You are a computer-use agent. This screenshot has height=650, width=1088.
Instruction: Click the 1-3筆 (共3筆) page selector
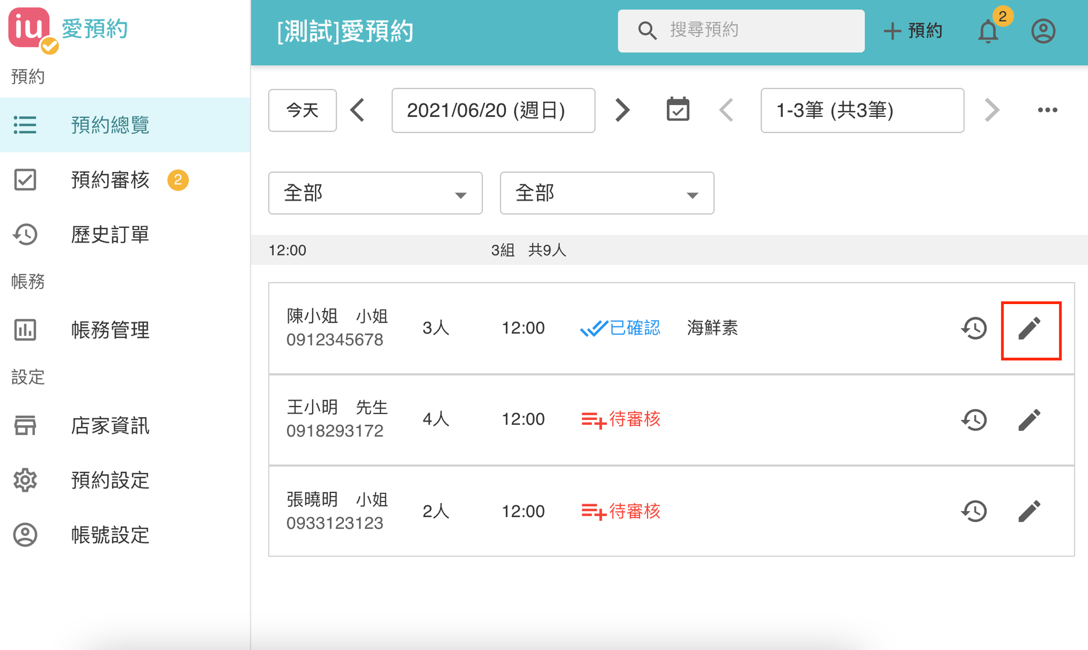click(x=862, y=110)
